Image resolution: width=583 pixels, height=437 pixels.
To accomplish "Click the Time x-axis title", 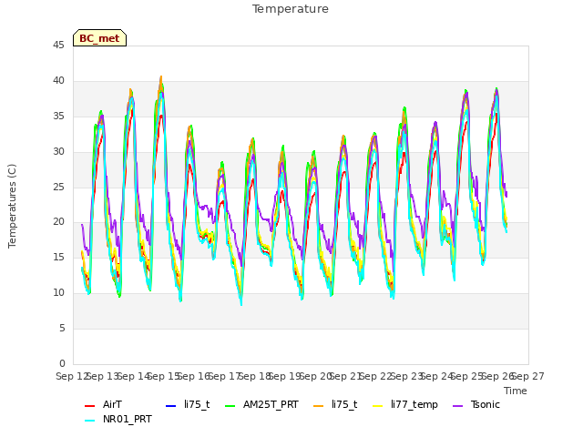I will pyautogui.click(x=516, y=391).
